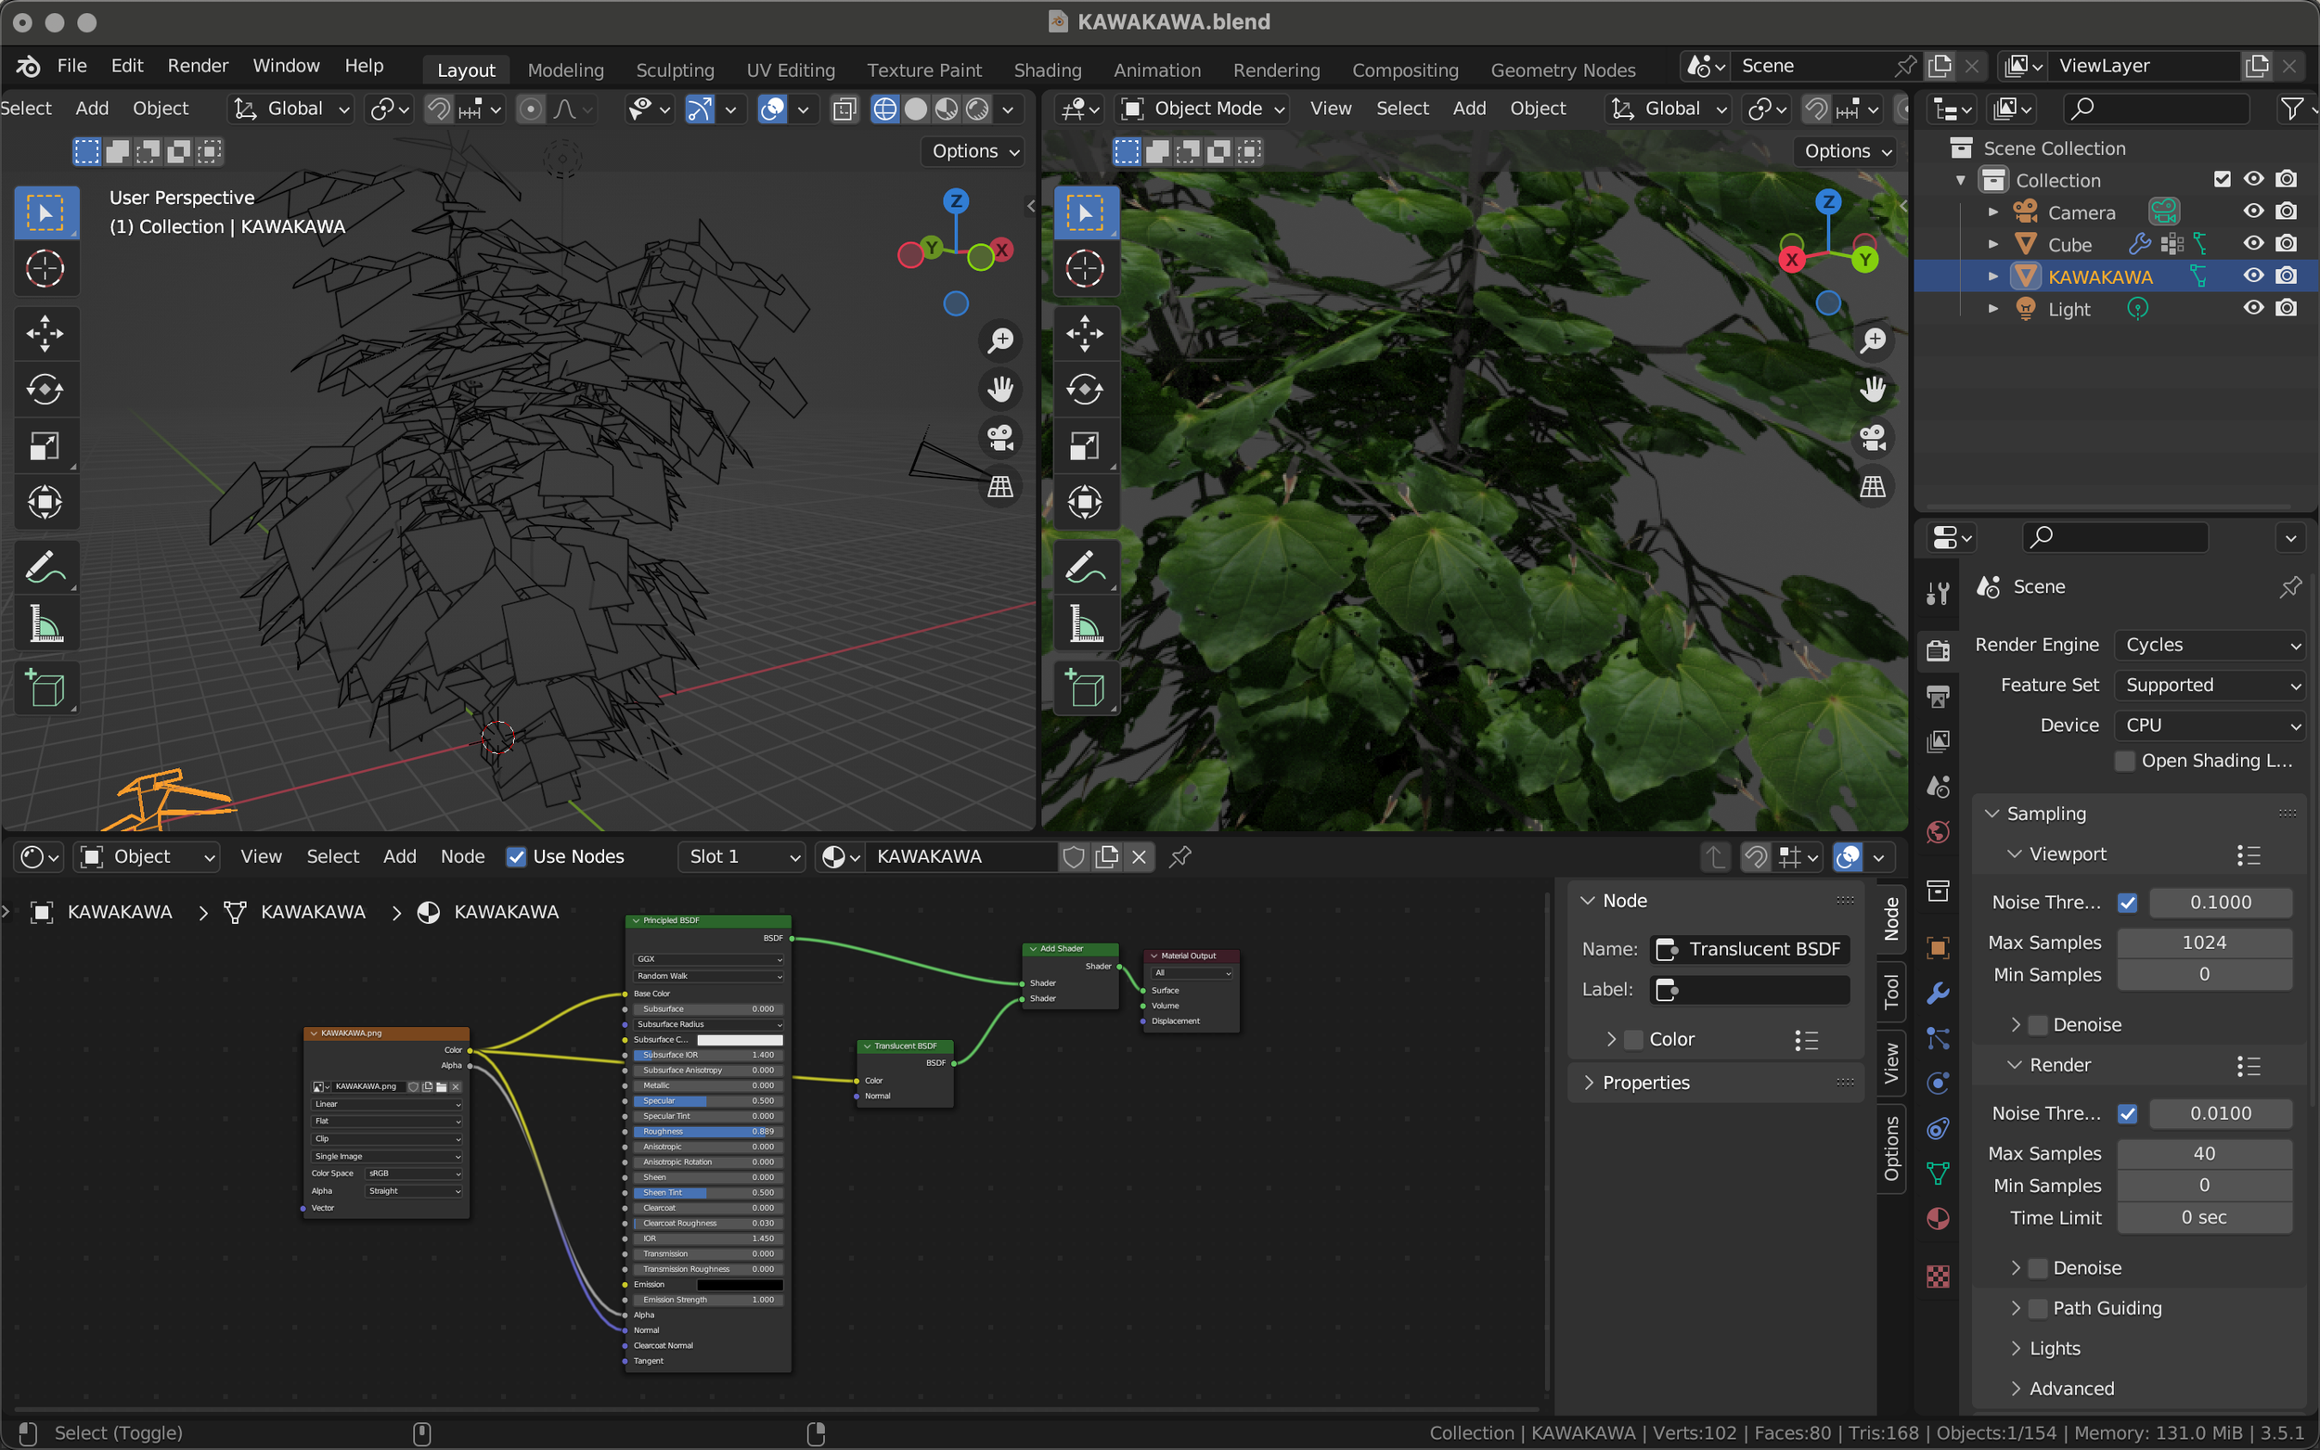Click the 3D Cursor tool in right viewport
Viewport: 2320px width, 1450px height.
pyautogui.click(x=1085, y=268)
